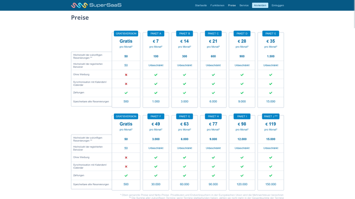Open the Service menu item
The height and width of the screenshot is (199, 355).
(244, 5)
